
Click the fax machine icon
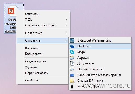72,69
